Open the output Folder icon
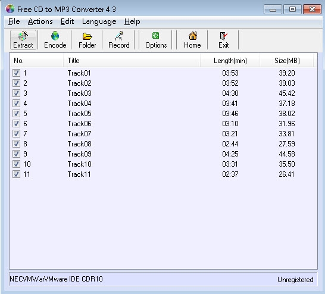The image size is (325, 294). (x=87, y=36)
